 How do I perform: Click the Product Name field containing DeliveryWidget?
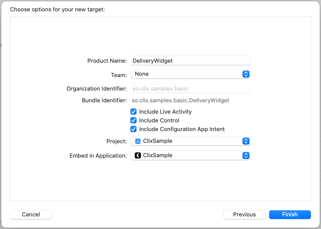(x=191, y=61)
